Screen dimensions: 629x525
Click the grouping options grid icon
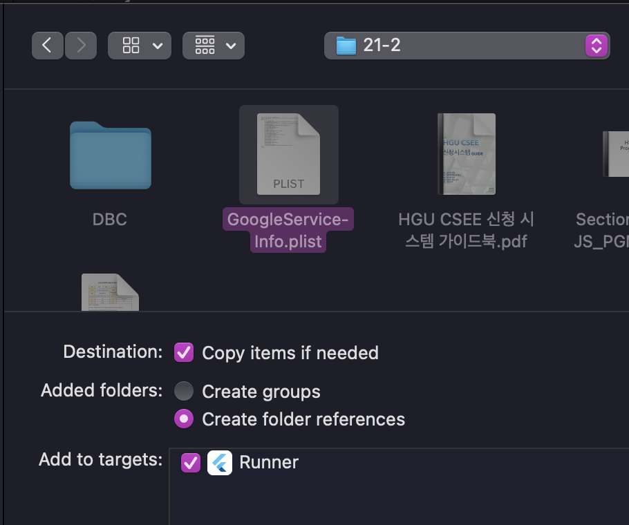tap(205, 46)
